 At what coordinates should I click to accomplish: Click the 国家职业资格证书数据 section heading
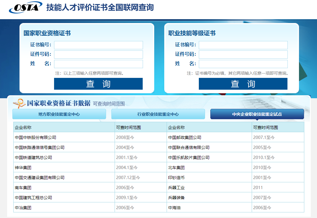[58, 103]
